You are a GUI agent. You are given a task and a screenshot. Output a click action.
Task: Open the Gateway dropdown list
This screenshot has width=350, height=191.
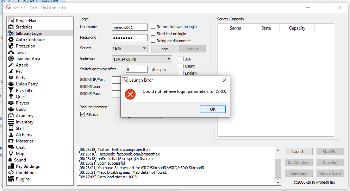pos(169,59)
